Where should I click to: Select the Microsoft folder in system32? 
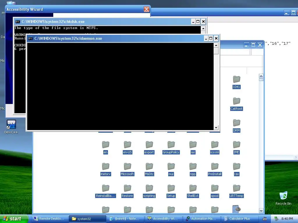(127, 170)
